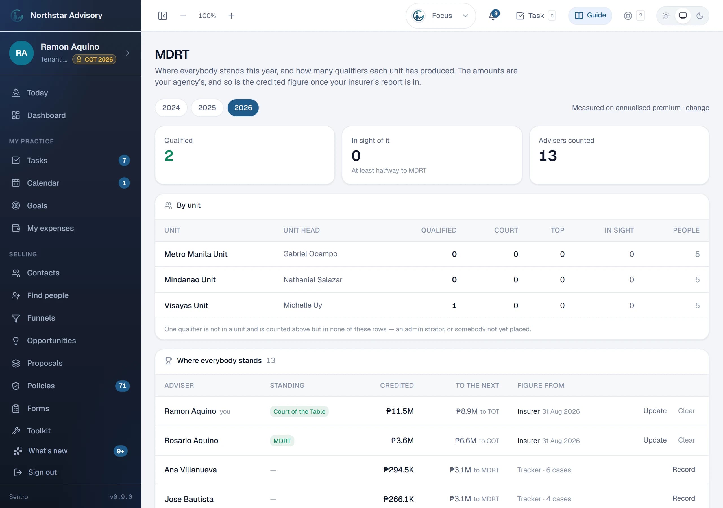Open My expenses
723x508 pixels.
tap(71, 228)
